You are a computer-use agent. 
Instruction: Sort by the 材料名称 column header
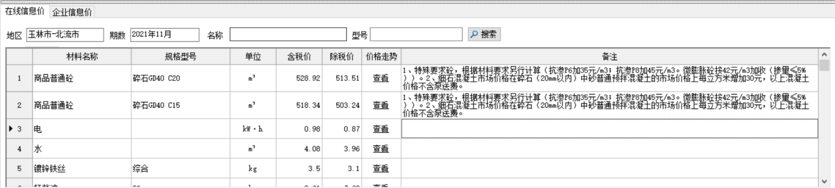coord(82,56)
